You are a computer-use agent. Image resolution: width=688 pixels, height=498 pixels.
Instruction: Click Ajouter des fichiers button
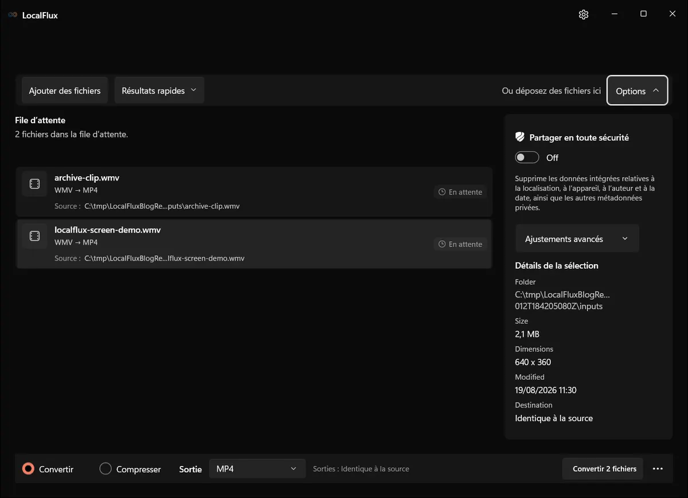coord(65,91)
